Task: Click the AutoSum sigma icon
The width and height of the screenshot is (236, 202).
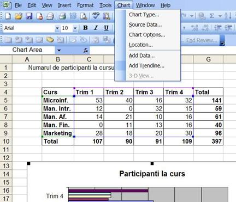Action: [x=211, y=16]
